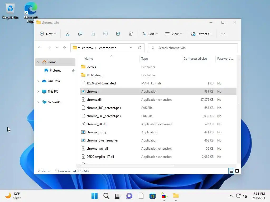
Task: Go up one folder level arrow
Action: (x=65, y=48)
